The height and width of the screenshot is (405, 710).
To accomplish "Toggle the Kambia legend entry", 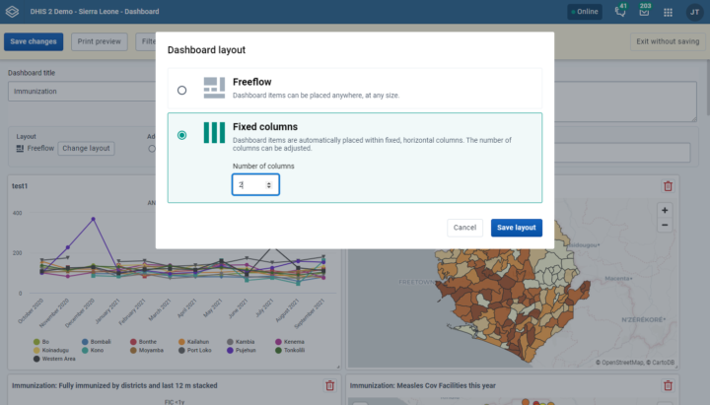I will coord(241,342).
